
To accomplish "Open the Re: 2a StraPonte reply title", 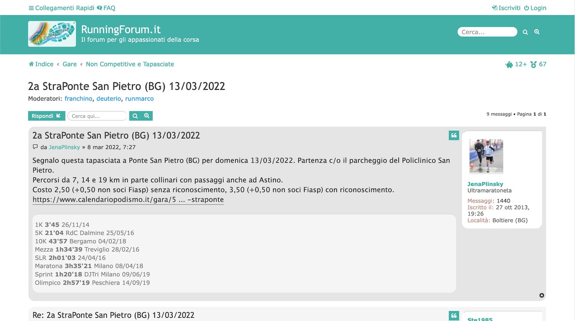I will point(114,315).
